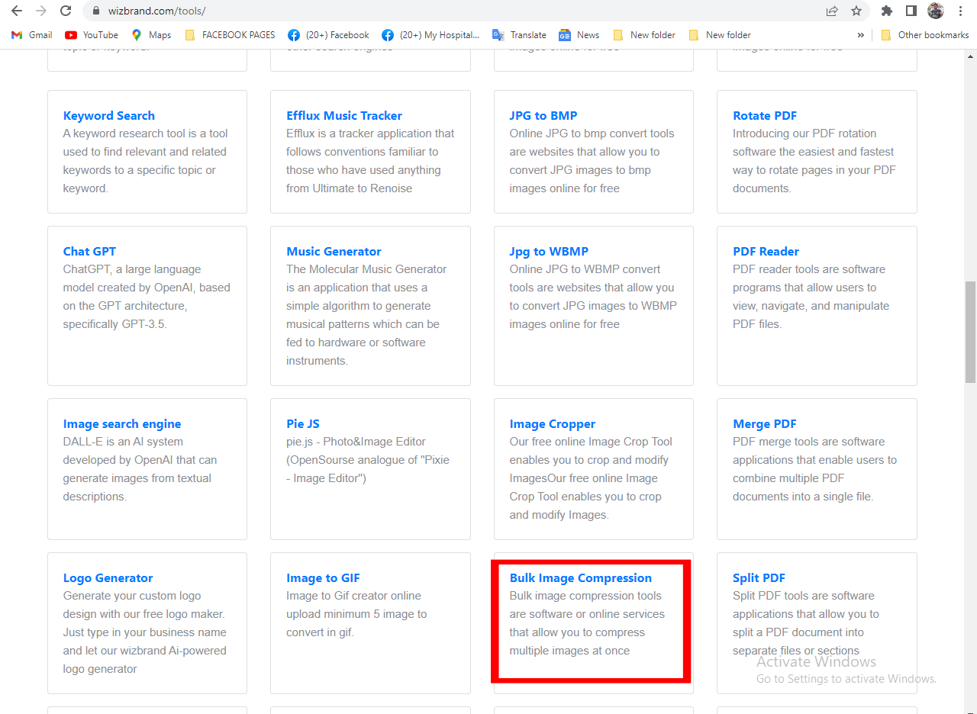Open the Bulk Image Compression tool link

(580, 578)
